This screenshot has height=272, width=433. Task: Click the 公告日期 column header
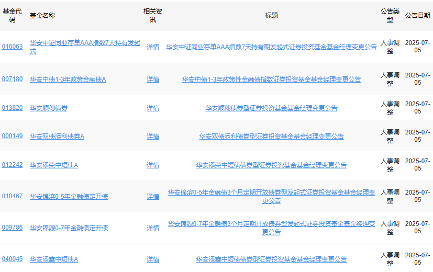coord(417,16)
